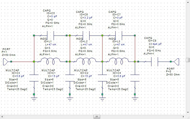Select ground symbol below capacitor C3
Image resolution: width=190 pixels, height=119 pixels.
click(x=34, y=99)
